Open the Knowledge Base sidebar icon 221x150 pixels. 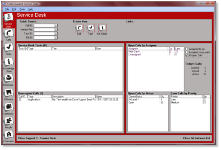pos(9,65)
